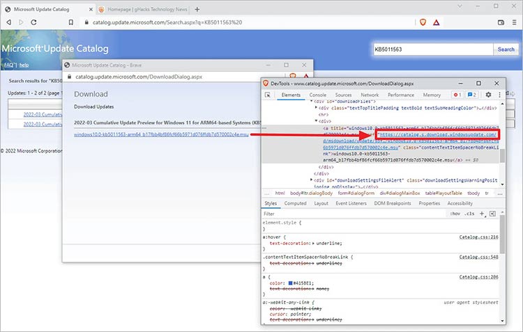The width and height of the screenshot is (523, 332).
Task: Open DevTools three-dot options menu
Action: [499, 95]
